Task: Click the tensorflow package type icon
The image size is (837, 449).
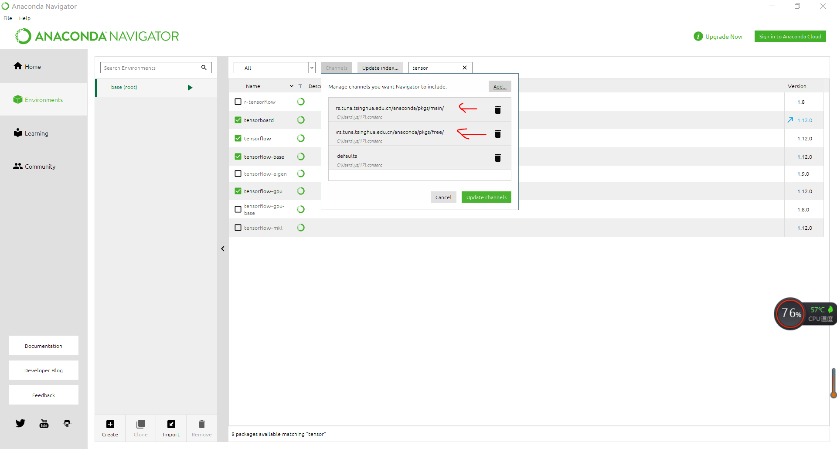Action: 301,138
